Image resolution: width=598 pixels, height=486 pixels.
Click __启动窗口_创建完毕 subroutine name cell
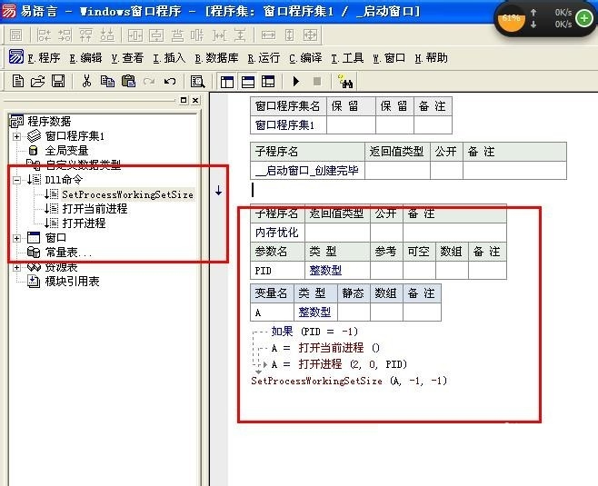[x=307, y=170]
